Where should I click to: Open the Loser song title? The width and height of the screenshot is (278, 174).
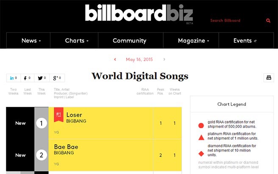point(74,115)
